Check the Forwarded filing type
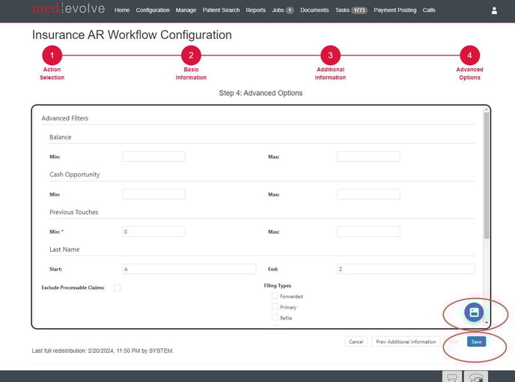This screenshot has width=515, height=382. pos(275,297)
